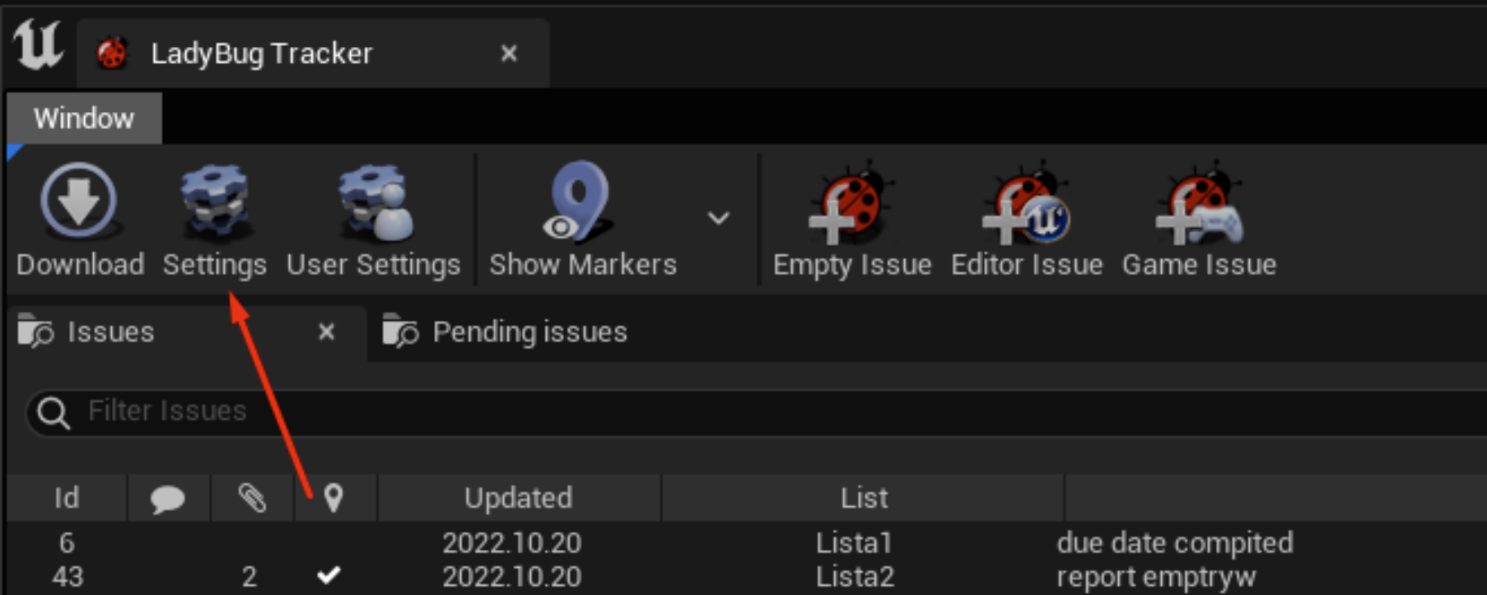Sort by the comments bubble column
The width and height of the screenshot is (1487, 595).
point(168,498)
